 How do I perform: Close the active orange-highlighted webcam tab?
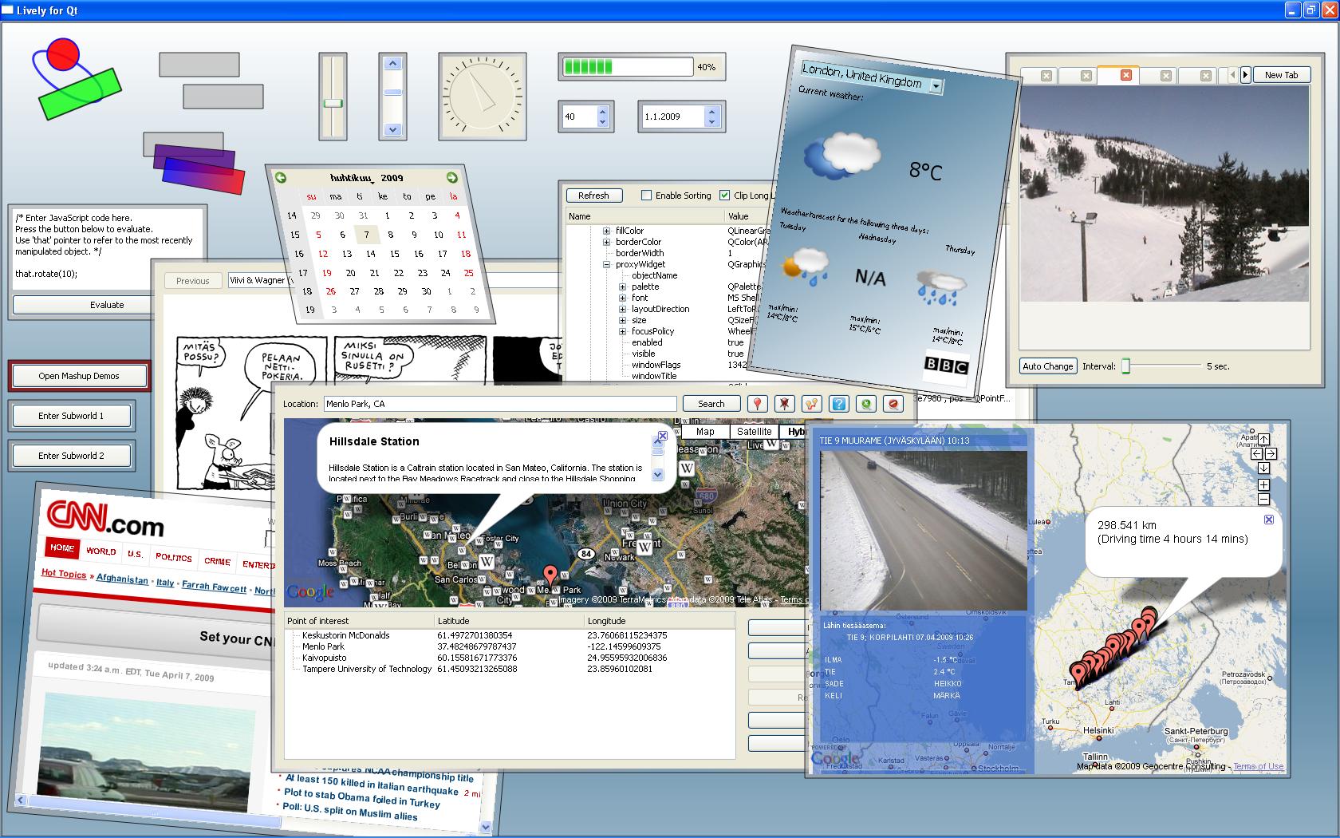1126,75
